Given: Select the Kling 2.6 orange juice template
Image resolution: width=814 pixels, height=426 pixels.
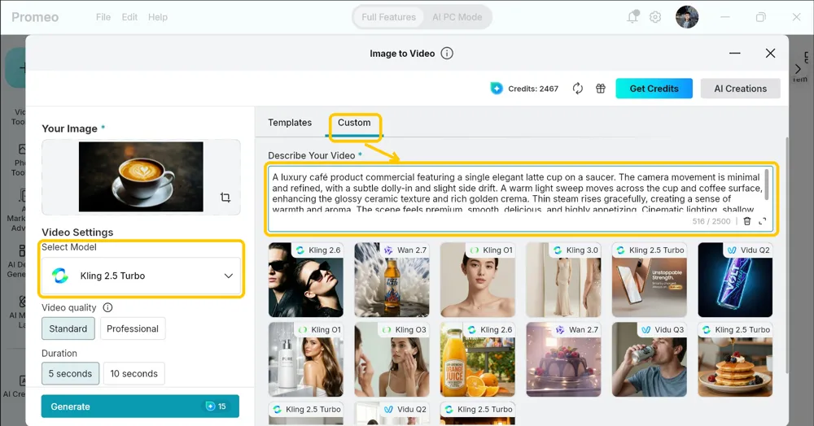Looking at the screenshot, I should click(x=478, y=359).
